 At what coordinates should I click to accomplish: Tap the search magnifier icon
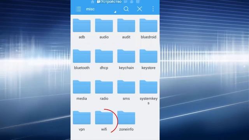(x=126, y=9)
